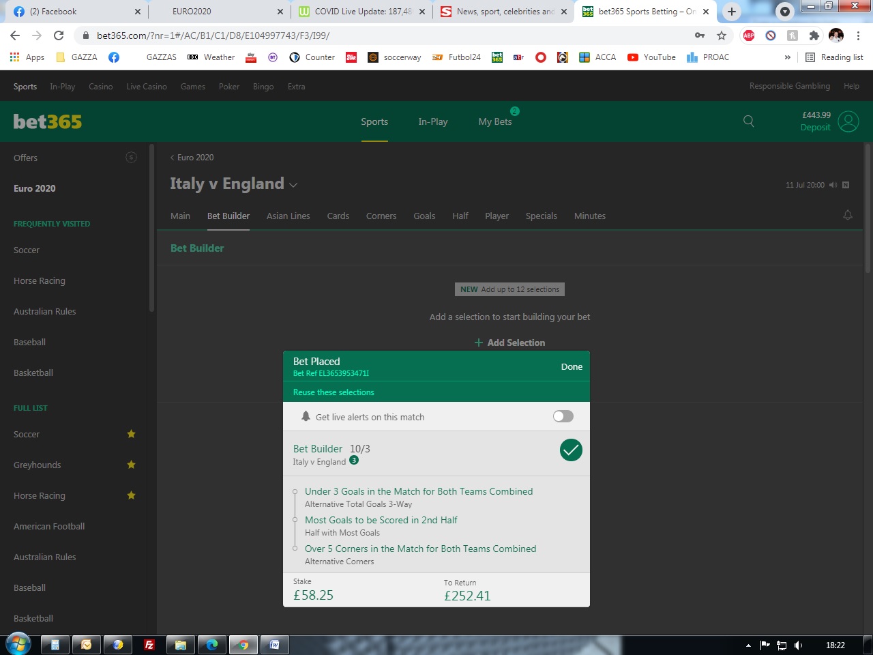Click the match stats icon beside kickoff time
Image resolution: width=873 pixels, height=655 pixels.
click(x=846, y=185)
